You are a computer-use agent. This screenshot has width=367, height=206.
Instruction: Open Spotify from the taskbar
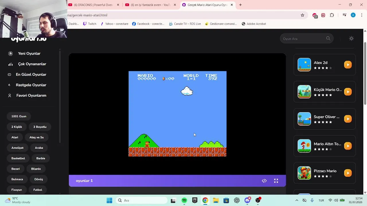[184, 201]
